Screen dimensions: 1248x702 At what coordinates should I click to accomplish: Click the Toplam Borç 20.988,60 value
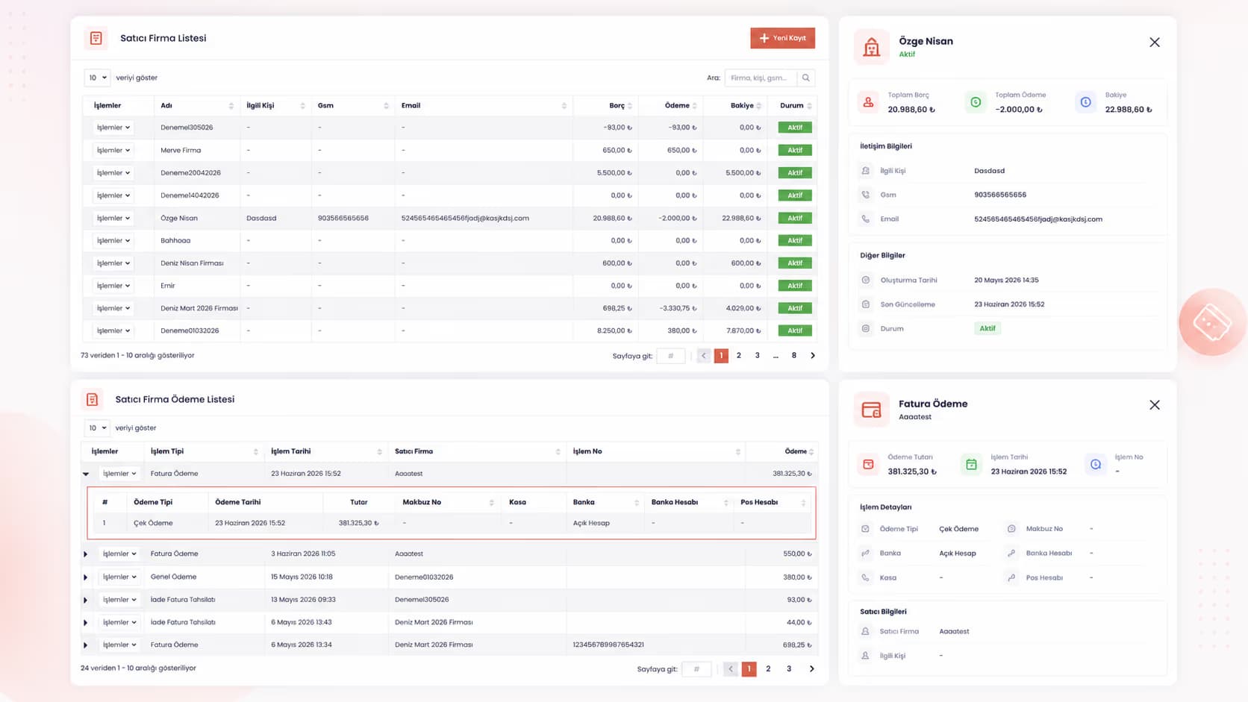click(911, 110)
